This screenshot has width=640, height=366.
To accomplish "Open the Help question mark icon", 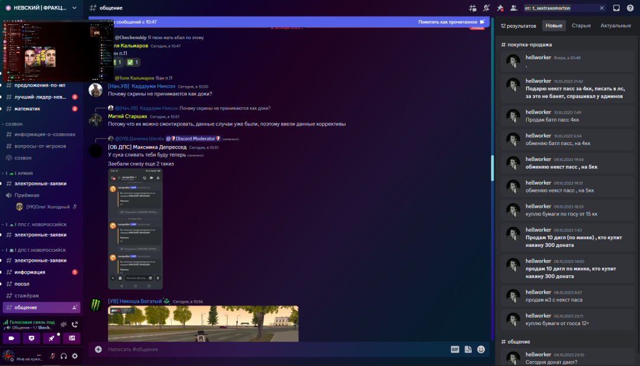I will tap(630, 8).
